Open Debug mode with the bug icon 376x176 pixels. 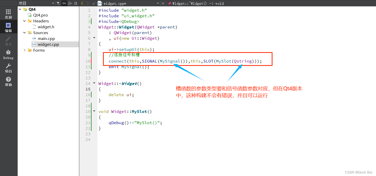click(x=8, y=54)
